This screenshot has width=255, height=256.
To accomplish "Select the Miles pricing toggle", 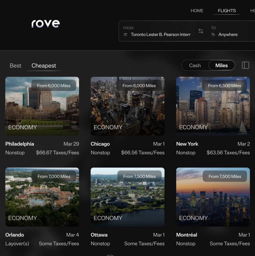I will pyautogui.click(x=222, y=65).
